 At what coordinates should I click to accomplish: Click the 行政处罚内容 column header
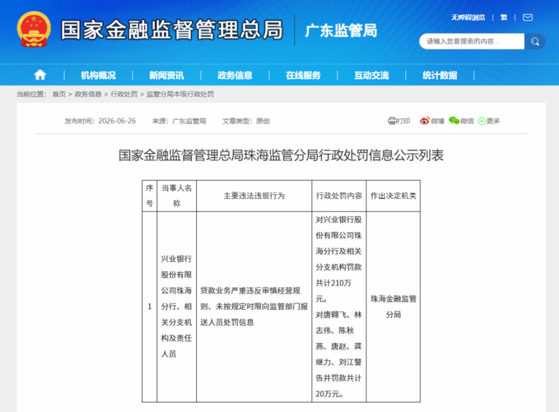339,196
